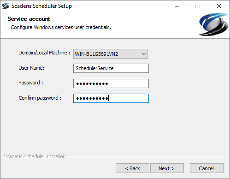Image resolution: width=230 pixels, height=179 pixels.
Task: Click the "Service account" heading
Action: 29,19
